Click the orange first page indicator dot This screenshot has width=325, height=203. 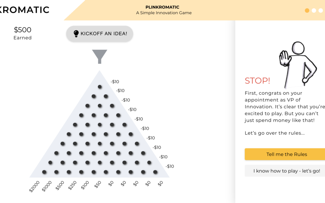307,11
